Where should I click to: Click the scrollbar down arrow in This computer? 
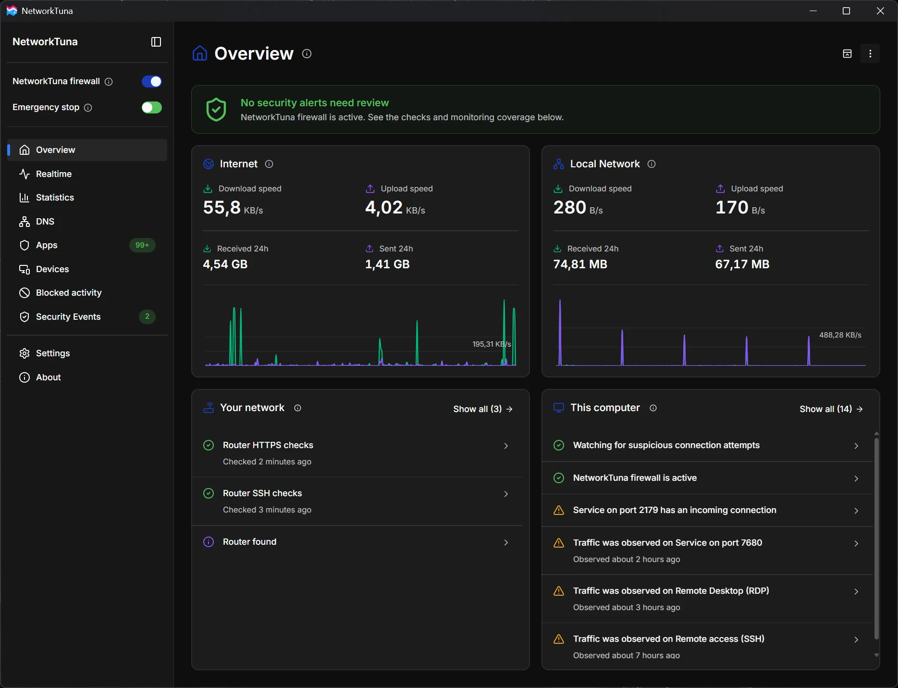(x=876, y=655)
